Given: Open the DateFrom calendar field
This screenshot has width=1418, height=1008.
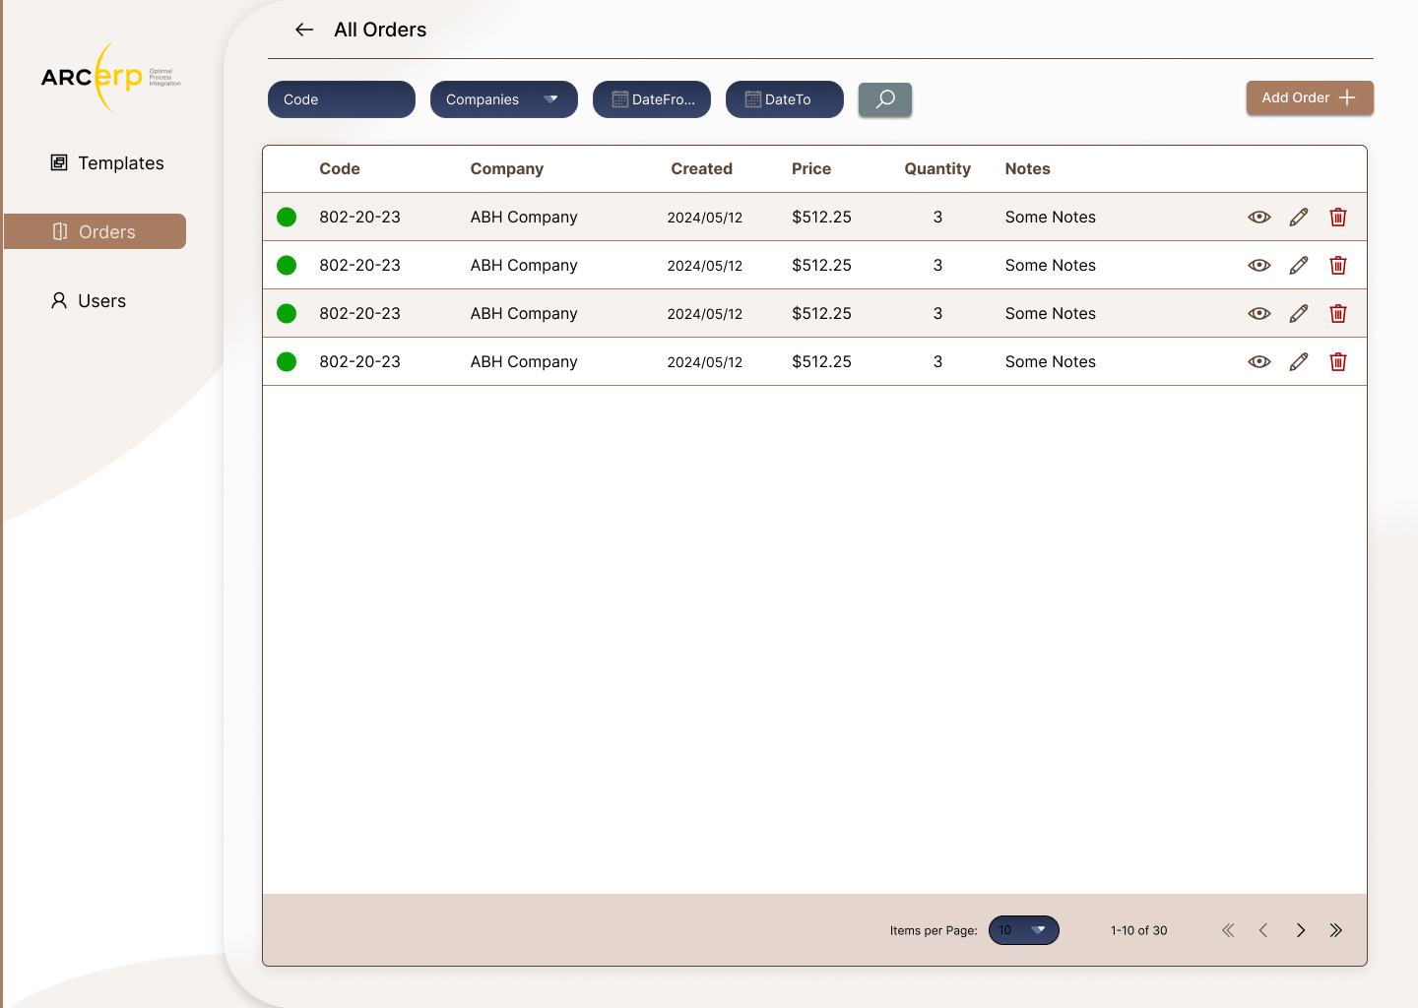Looking at the screenshot, I should [652, 99].
